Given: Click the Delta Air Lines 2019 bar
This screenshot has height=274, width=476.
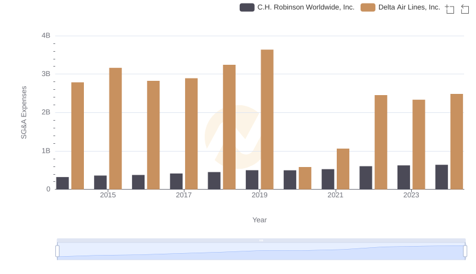Looking at the screenshot, I should pos(267,119).
